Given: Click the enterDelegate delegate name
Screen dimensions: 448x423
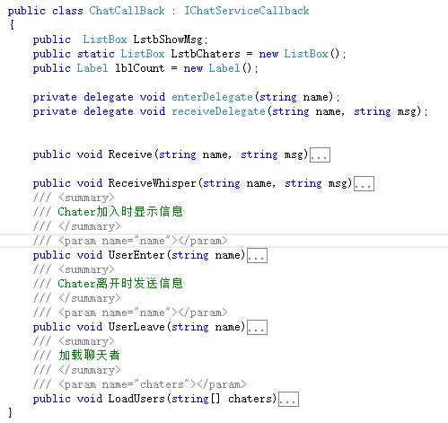Looking at the screenshot, I should pos(212,97).
